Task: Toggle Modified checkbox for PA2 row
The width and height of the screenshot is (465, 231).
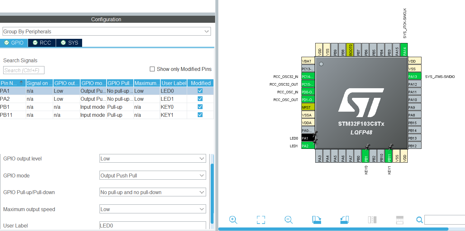Action: tap(200, 99)
